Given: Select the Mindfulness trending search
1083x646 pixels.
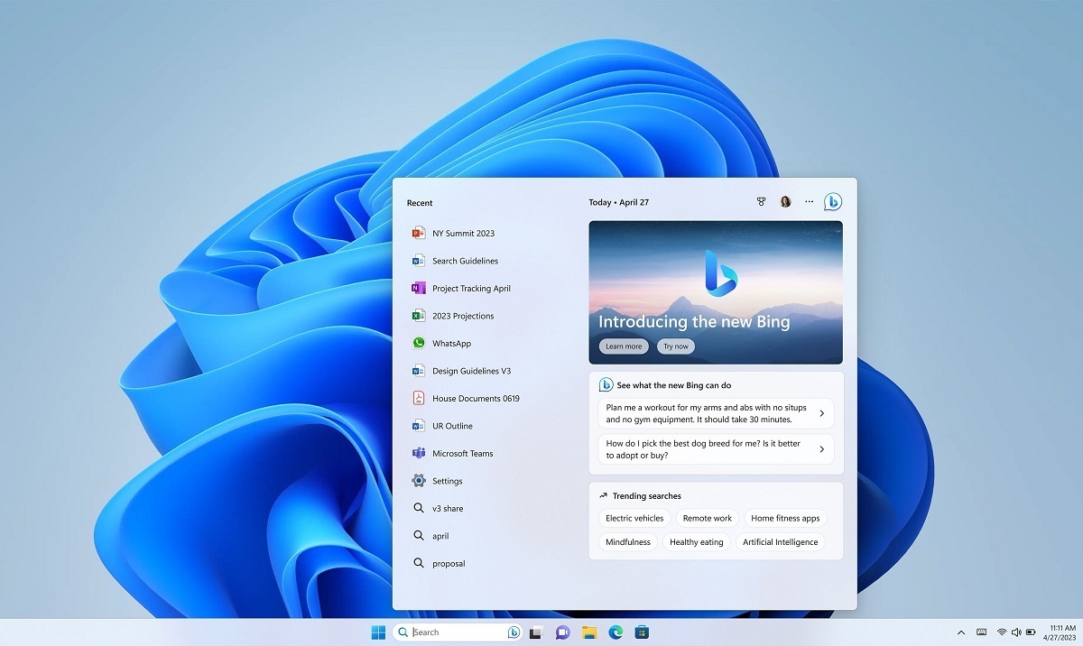Looking at the screenshot, I should tap(628, 542).
